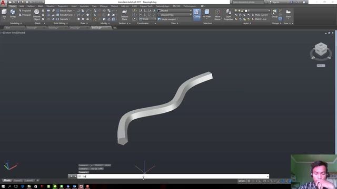Switch to the Surface ribbon tab
The image size is (337, 189).
pos(31,6)
